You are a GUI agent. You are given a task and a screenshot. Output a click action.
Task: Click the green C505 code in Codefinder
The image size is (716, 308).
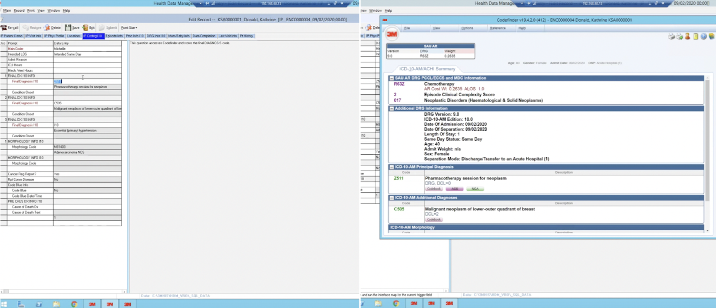(x=399, y=209)
